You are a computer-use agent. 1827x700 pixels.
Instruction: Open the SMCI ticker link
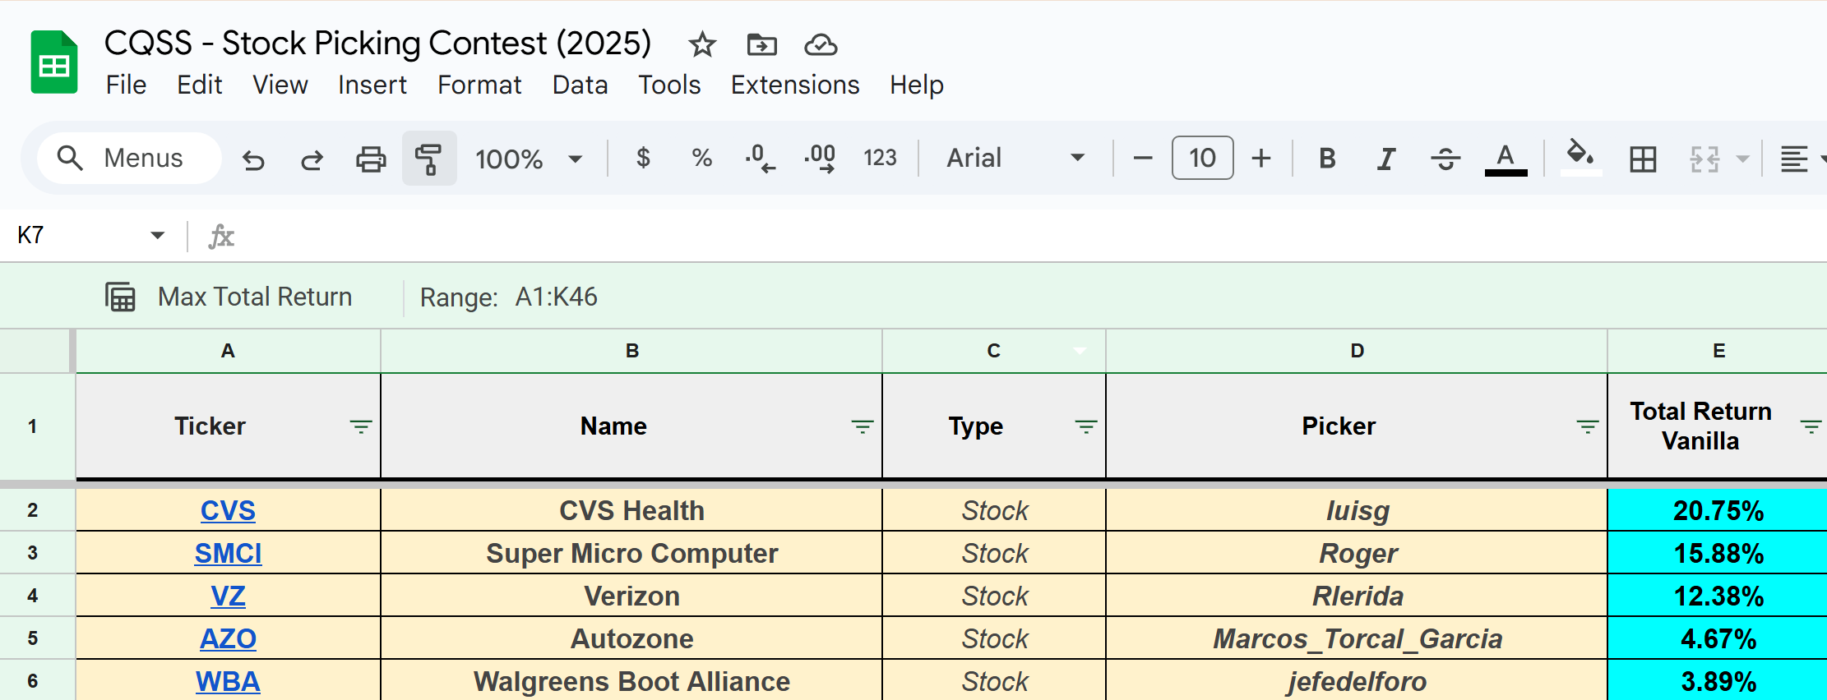[228, 553]
